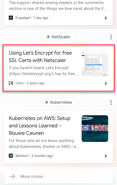
Task: Open article Kubernetes on AWS: Setup and Lessons
Action: (40, 126)
